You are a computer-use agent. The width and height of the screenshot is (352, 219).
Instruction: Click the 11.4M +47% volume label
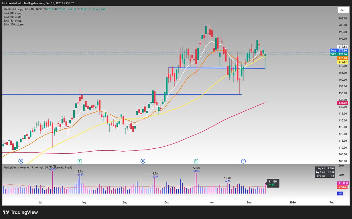coord(228,180)
